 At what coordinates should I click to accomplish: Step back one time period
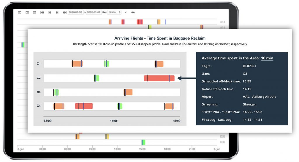49,13
